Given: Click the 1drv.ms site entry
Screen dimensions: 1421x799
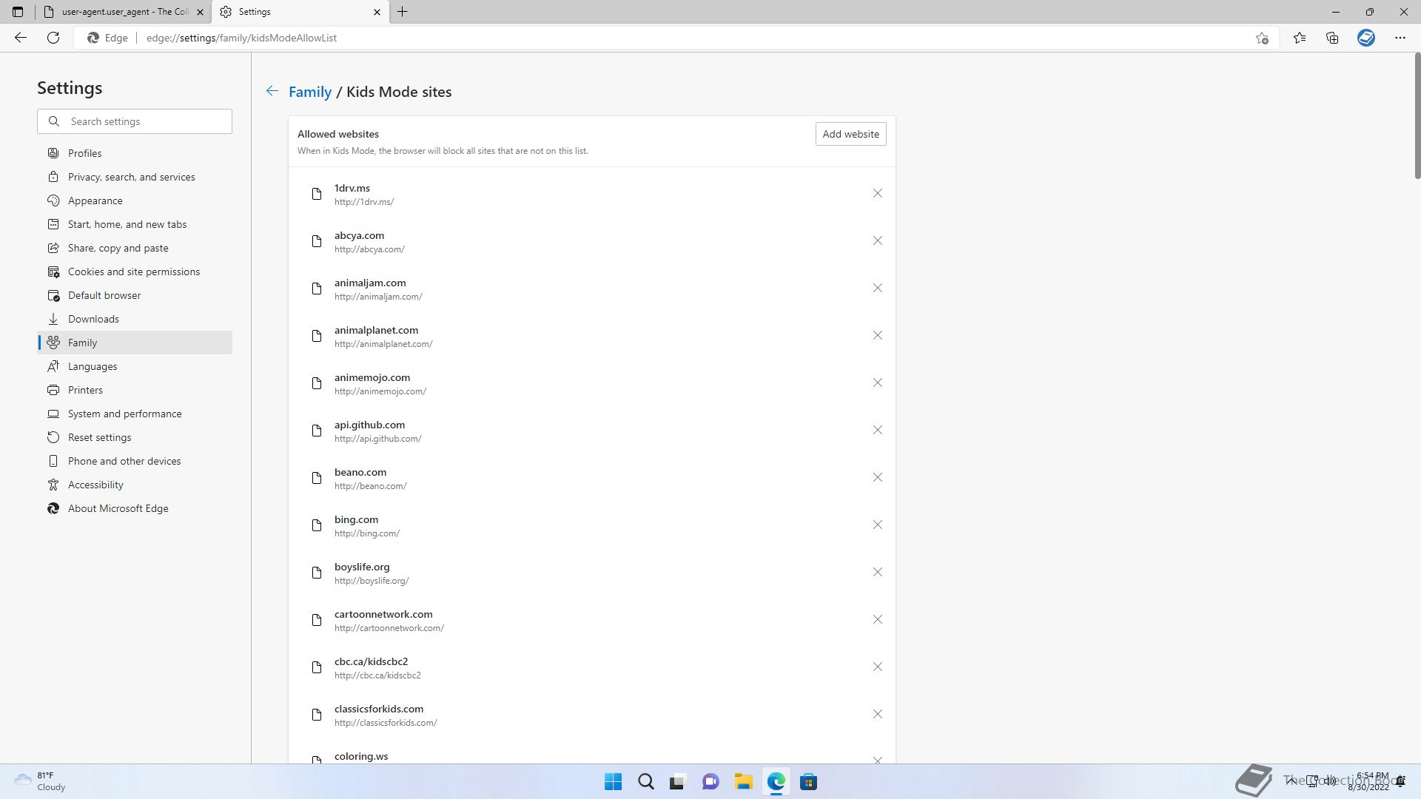Looking at the screenshot, I should pos(592,194).
